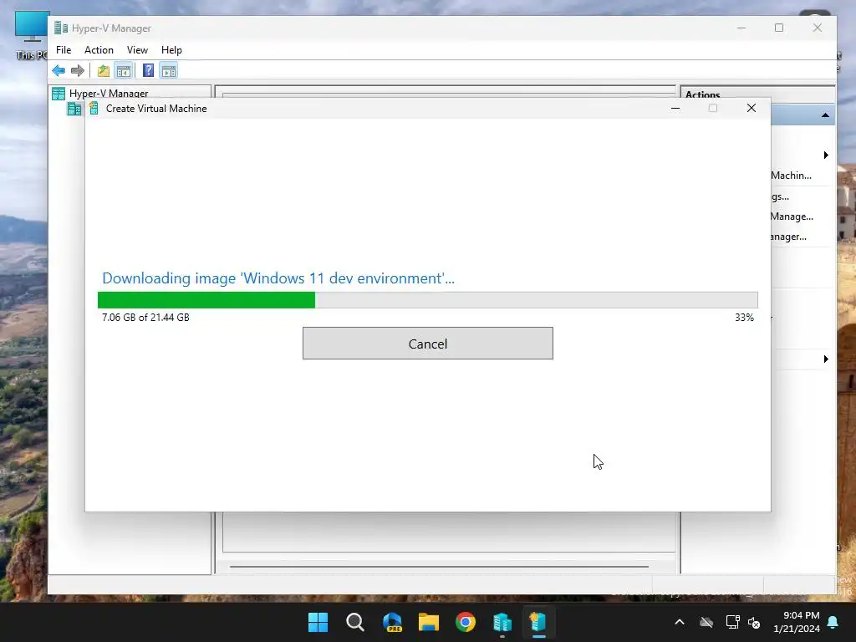The image size is (856, 642).
Task: Expand the lower submenu arrow in Actions pane
Action: tap(826, 359)
